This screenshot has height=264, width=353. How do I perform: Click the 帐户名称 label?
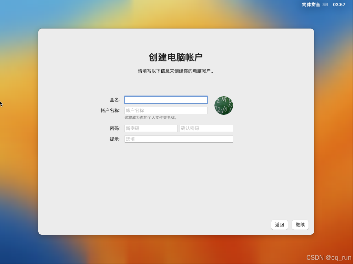(x=111, y=110)
